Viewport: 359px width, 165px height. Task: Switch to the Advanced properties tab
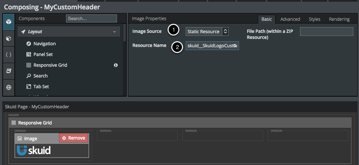290,19
